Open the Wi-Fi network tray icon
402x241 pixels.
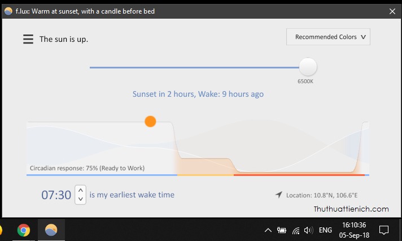tap(295, 230)
